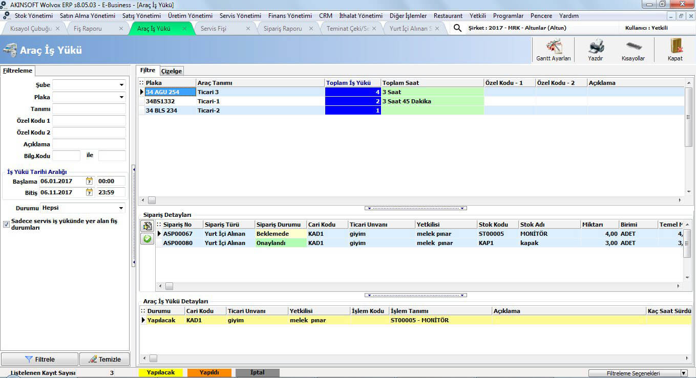Image resolution: width=696 pixels, height=378 pixels.
Task: Sort by Toplam İş Yükü column header
Action: pyautogui.click(x=353, y=83)
